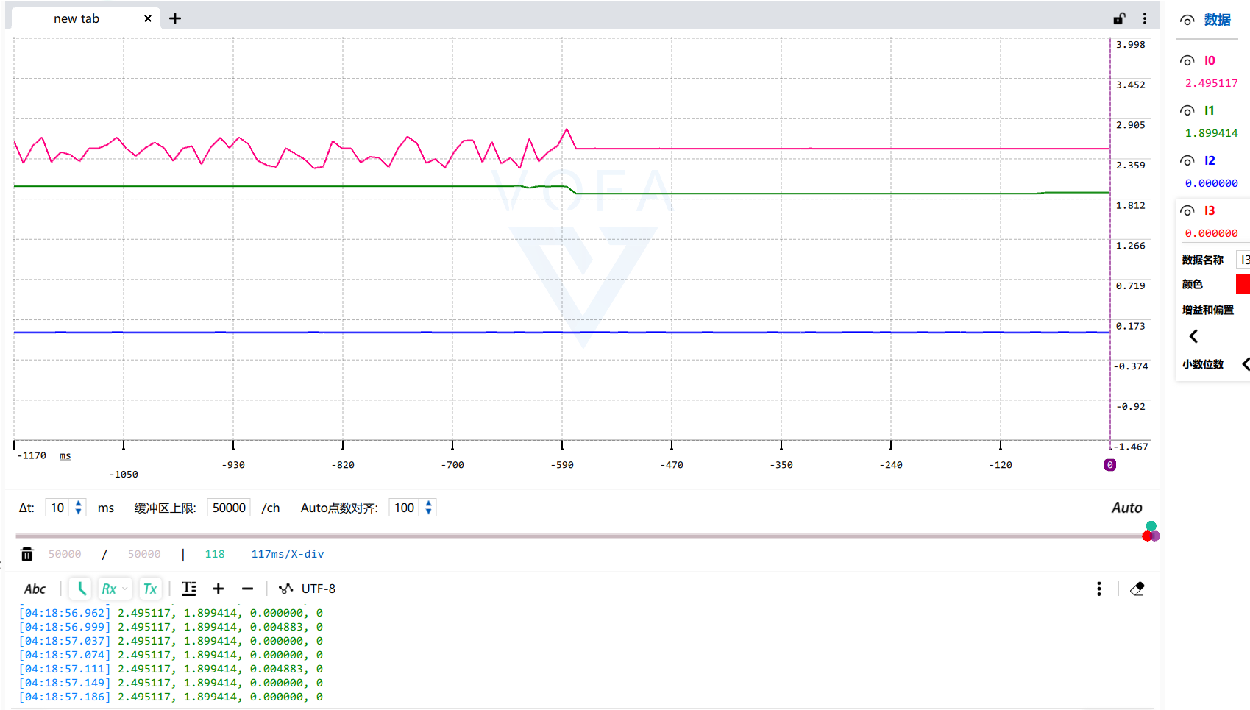Toggle visibility of channel I3
The width and height of the screenshot is (1250, 710).
[1187, 210]
